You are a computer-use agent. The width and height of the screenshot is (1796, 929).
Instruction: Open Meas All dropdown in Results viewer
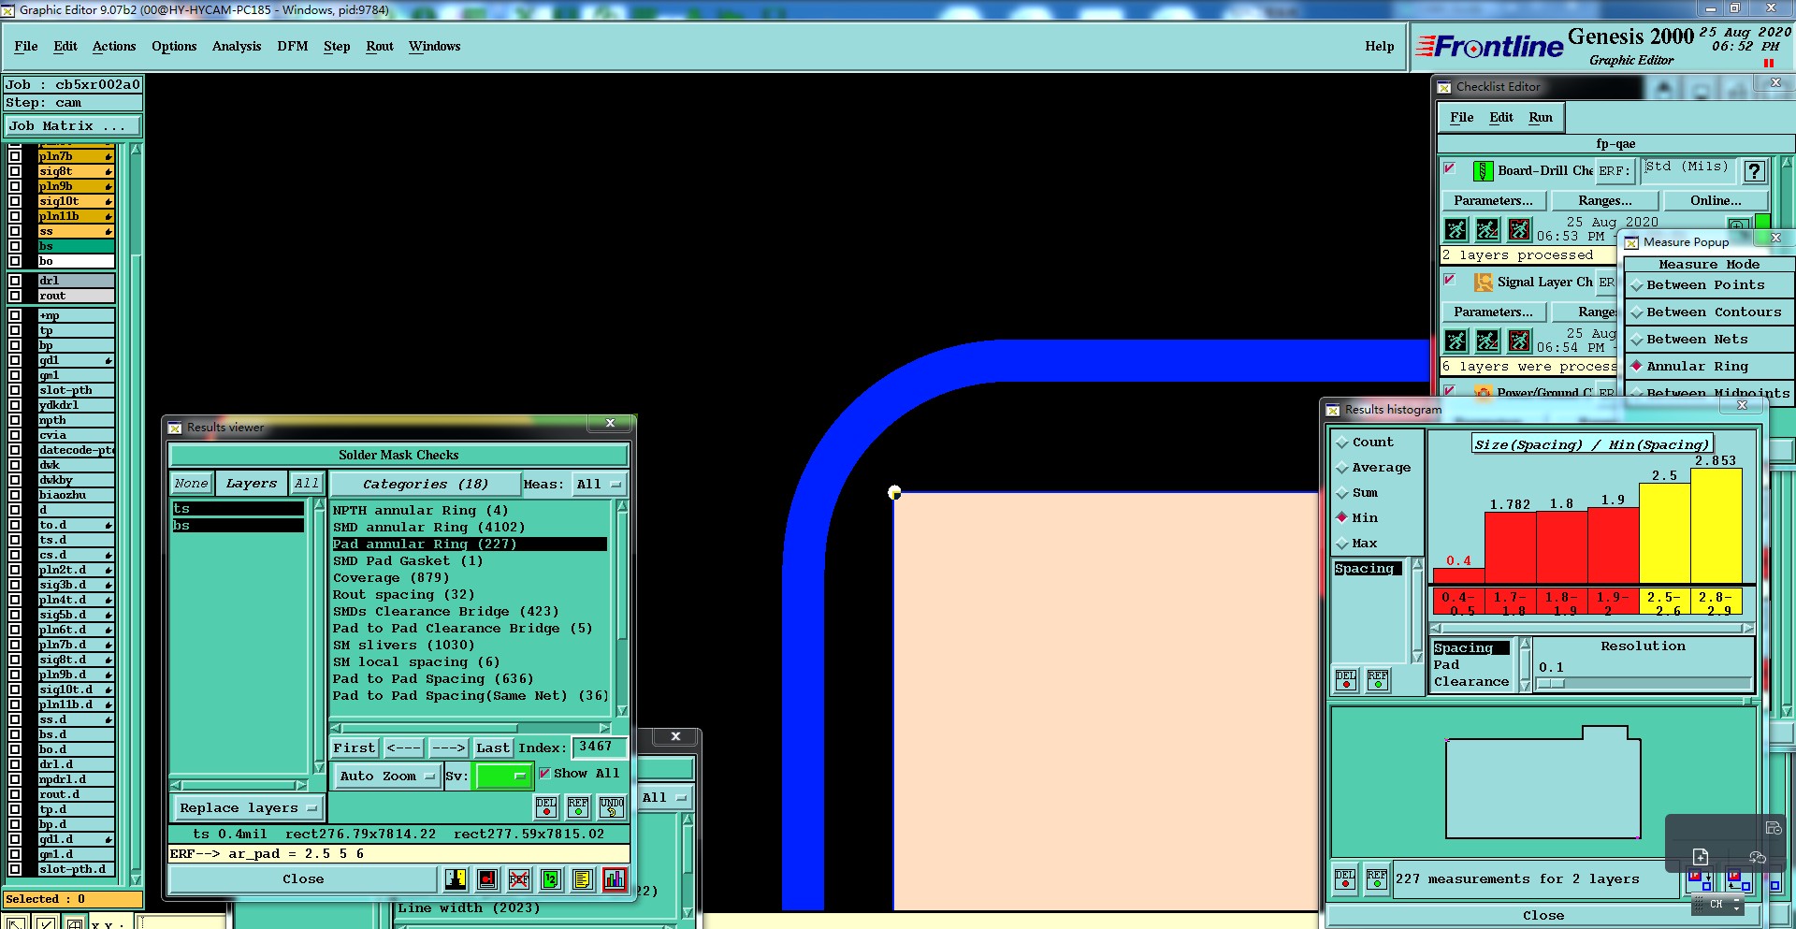coord(599,484)
